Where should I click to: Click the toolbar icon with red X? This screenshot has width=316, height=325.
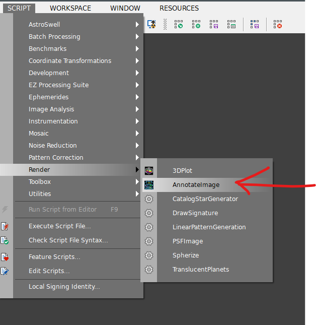point(277,24)
